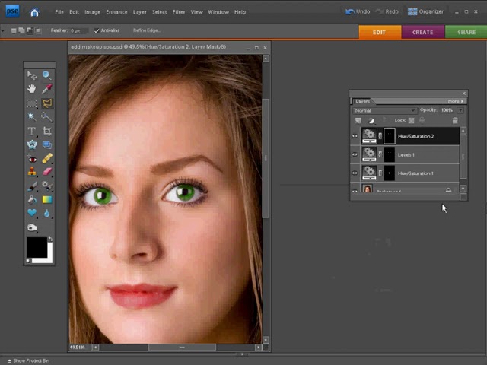The height and width of the screenshot is (365, 487).
Task: Toggle Lock all padlock in Layers panel
Action: (x=422, y=120)
